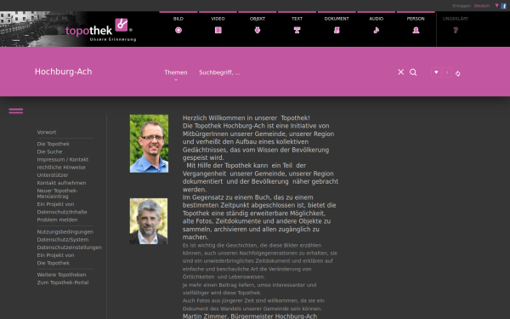Image resolution: width=510 pixels, height=319 pixels.
Task: Click the topothek logo
Action: tap(100, 30)
